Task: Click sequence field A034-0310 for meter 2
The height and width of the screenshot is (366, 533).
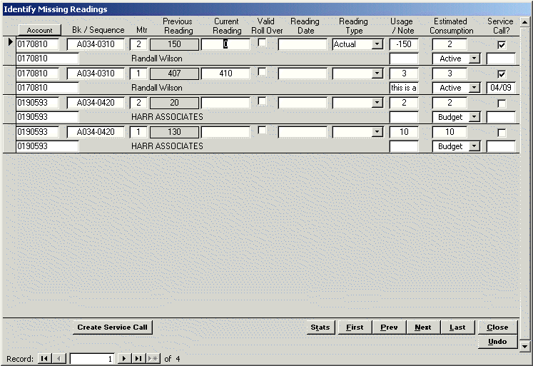Action: pos(96,44)
